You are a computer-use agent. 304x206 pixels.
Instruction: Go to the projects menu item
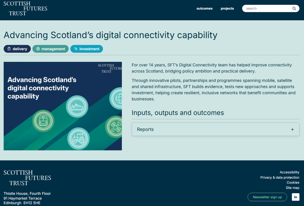(227, 9)
